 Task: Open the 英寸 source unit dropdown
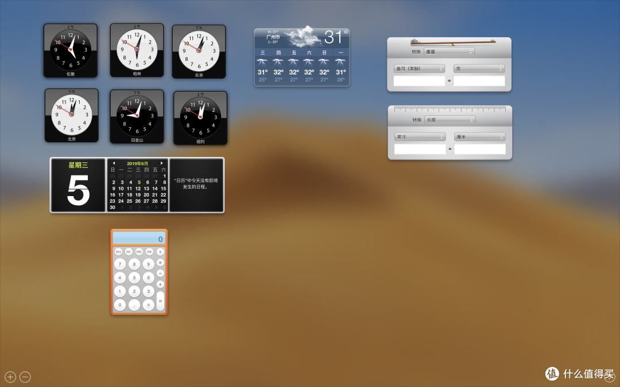coord(420,137)
